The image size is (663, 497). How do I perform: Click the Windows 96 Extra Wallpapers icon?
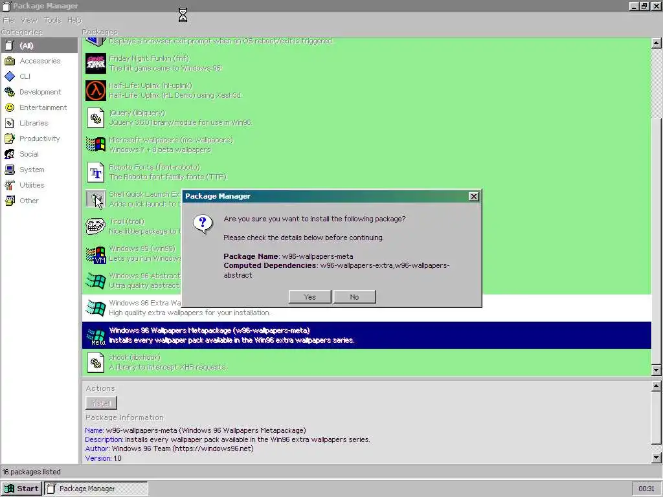tap(96, 308)
